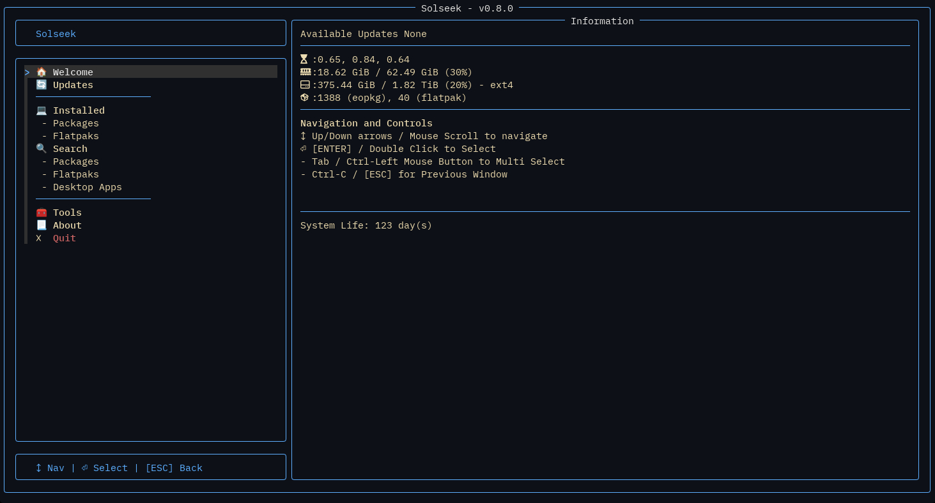Open Desktop Apps search entry
Image resolution: width=935 pixels, height=503 pixels.
point(87,187)
